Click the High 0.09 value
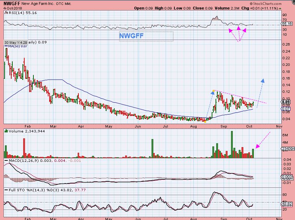The image size is (295, 220). (163, 8)
